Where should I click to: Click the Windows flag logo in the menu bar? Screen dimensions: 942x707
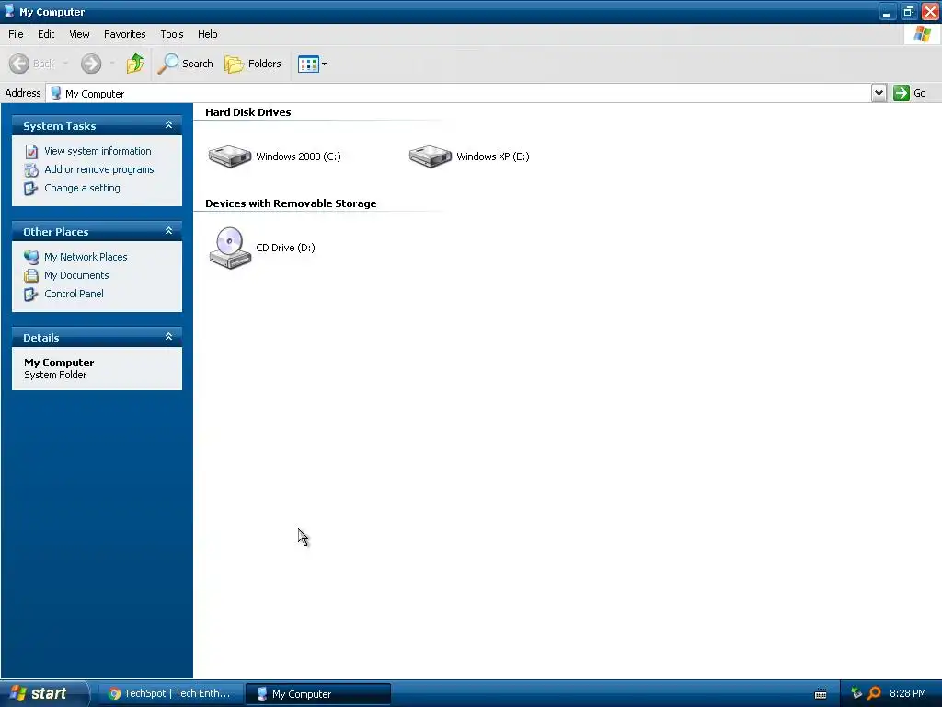point(922,34)
